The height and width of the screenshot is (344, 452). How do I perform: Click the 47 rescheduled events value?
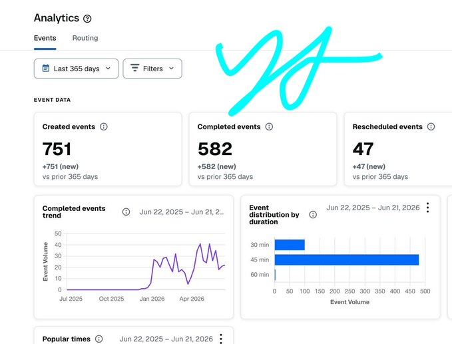click(363, 149)
